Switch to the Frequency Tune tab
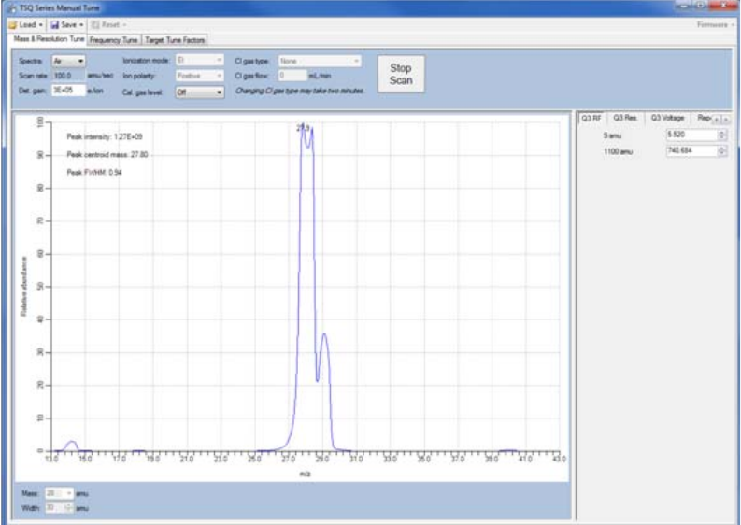This screenshot has width=741, height=525. click(x=114, y=40)
